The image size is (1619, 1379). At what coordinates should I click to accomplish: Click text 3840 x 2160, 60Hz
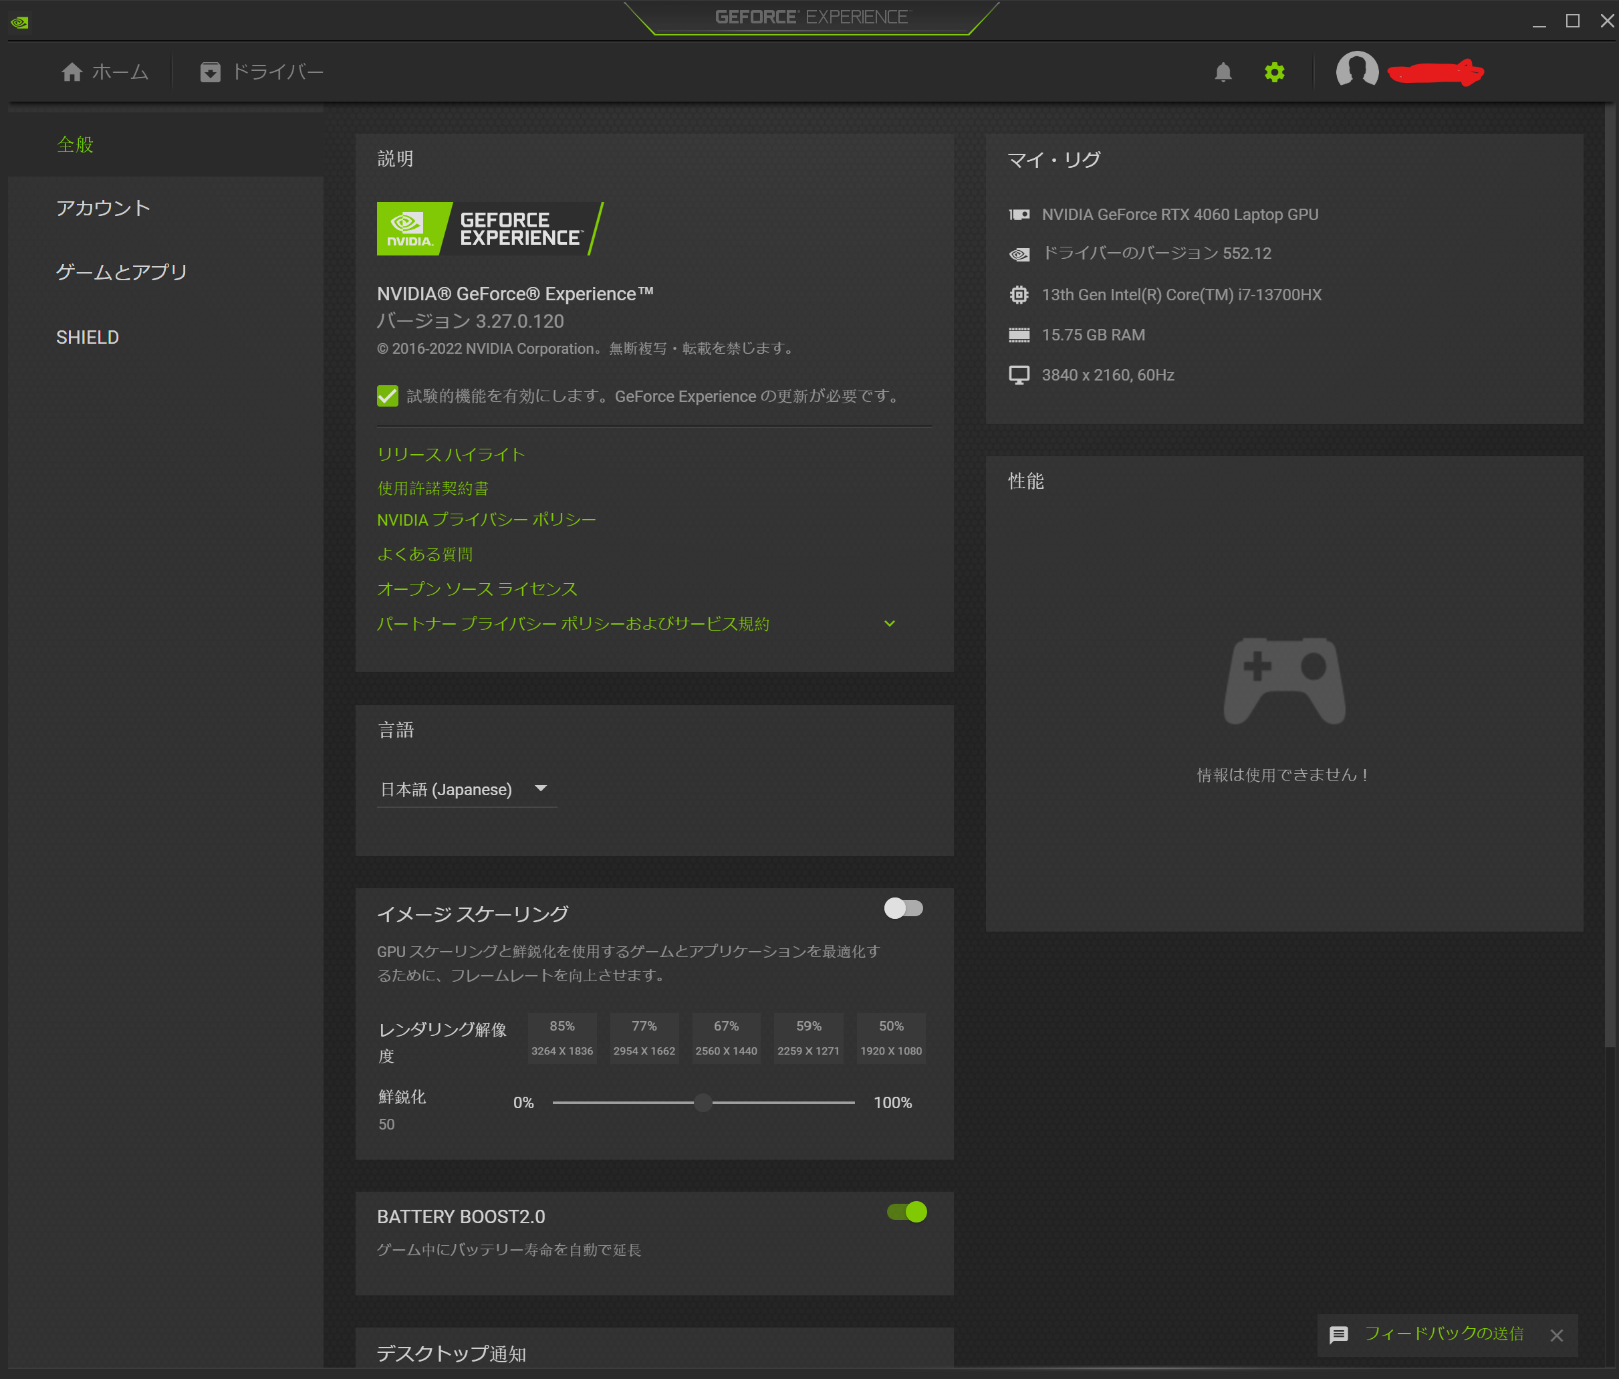click(x=1108, y=375)
